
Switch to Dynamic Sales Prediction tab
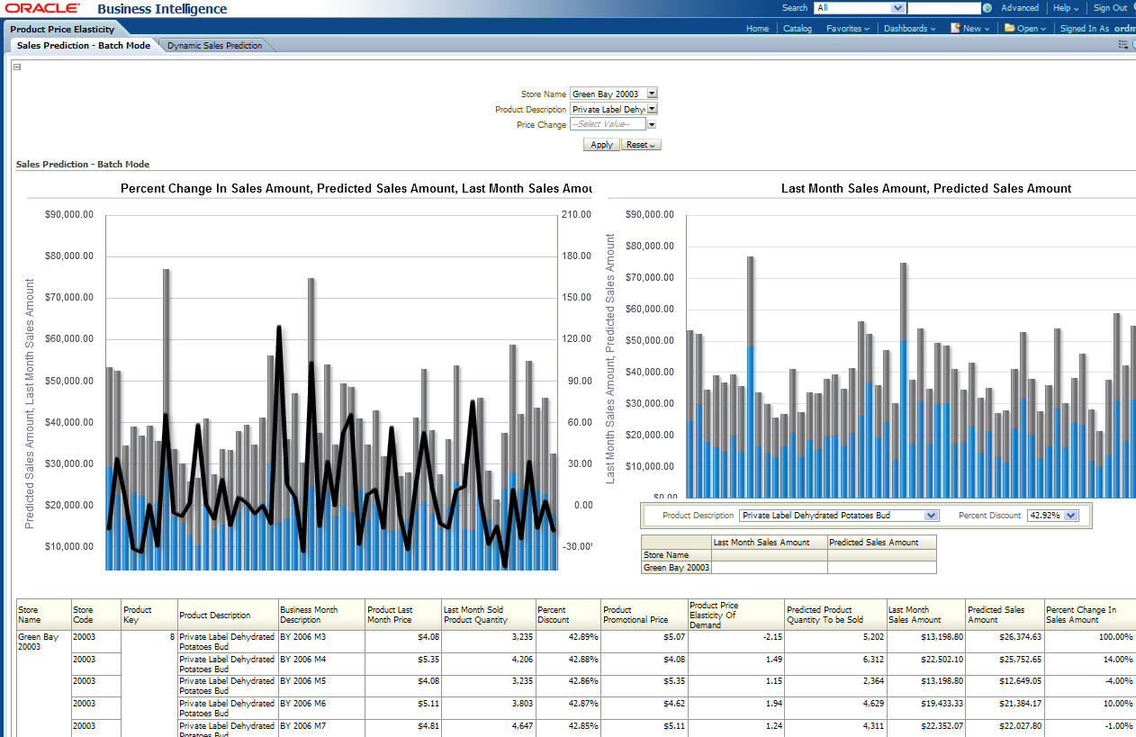pos(214,45)
